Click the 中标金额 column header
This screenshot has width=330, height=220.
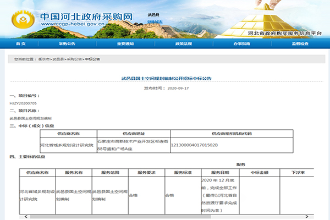click(260, 173)
